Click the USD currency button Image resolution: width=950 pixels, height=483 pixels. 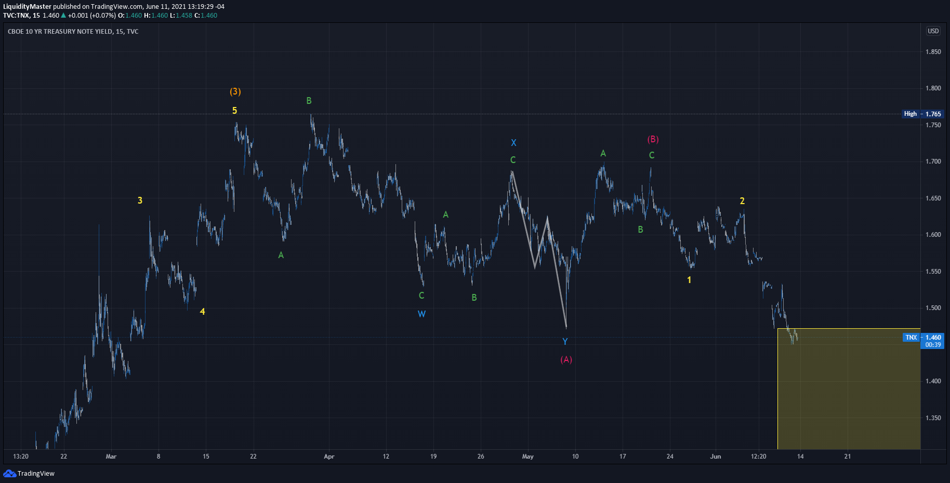point(933,31)
